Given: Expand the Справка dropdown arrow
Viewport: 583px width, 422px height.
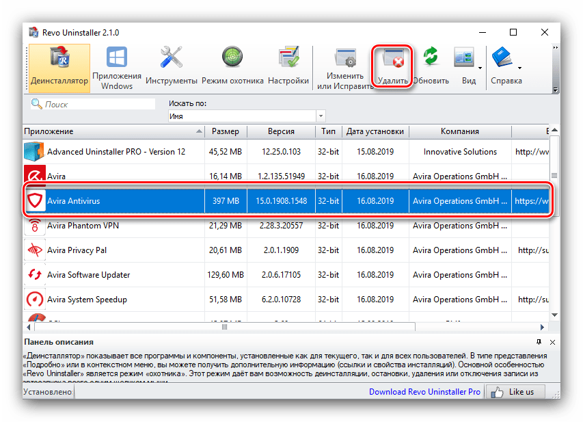Looking at the screenshot, I should pyautogui.click(x=520, y=68).
